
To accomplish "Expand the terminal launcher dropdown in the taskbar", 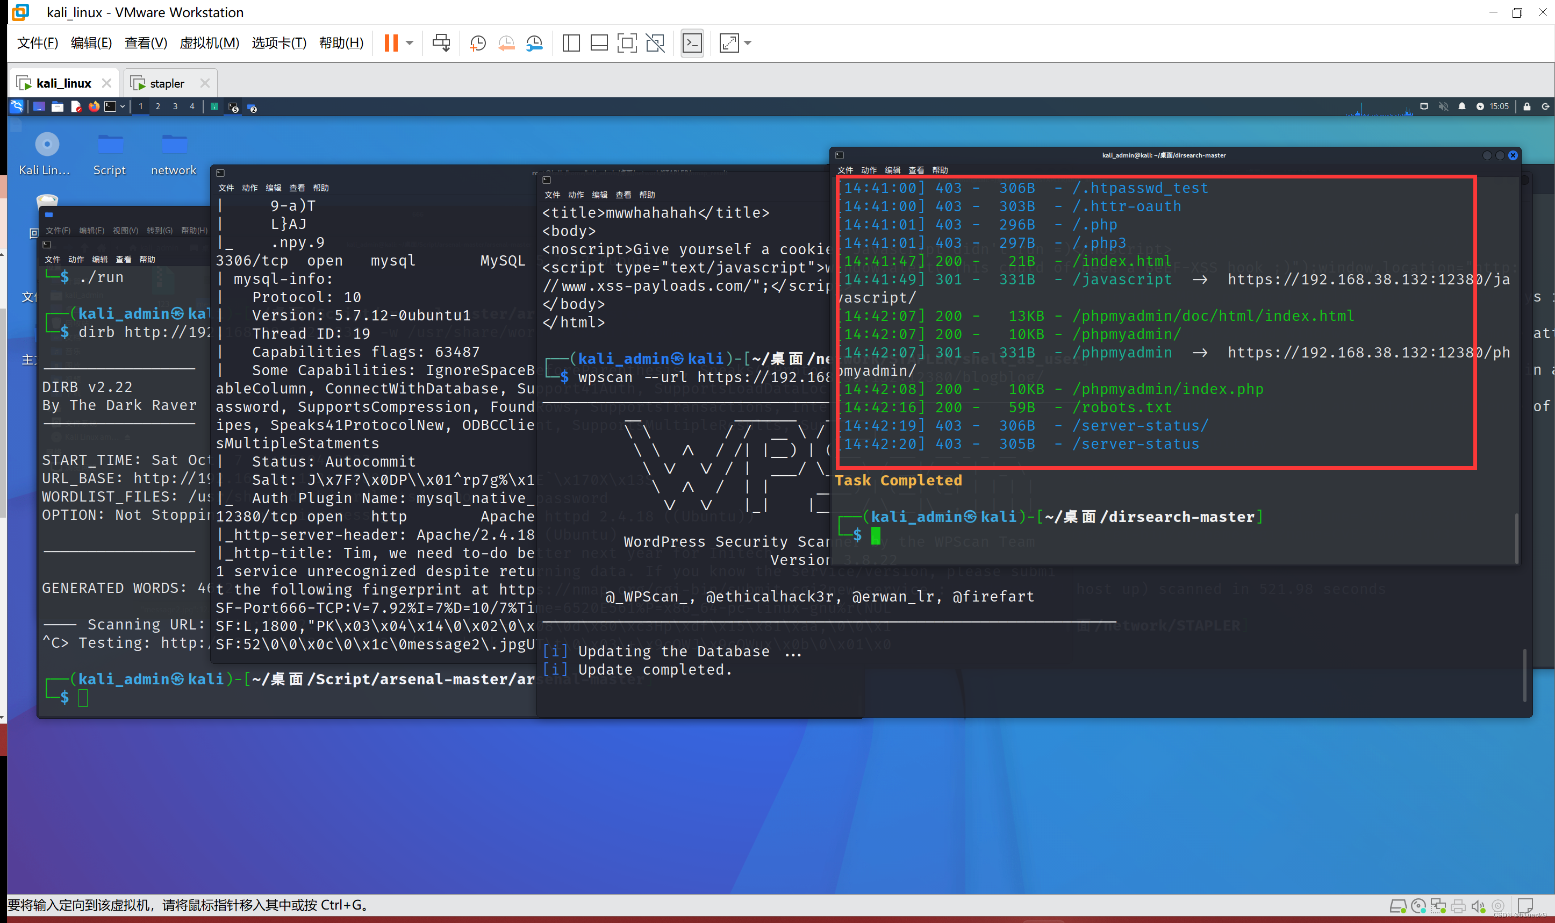I will tap(123, 106).
